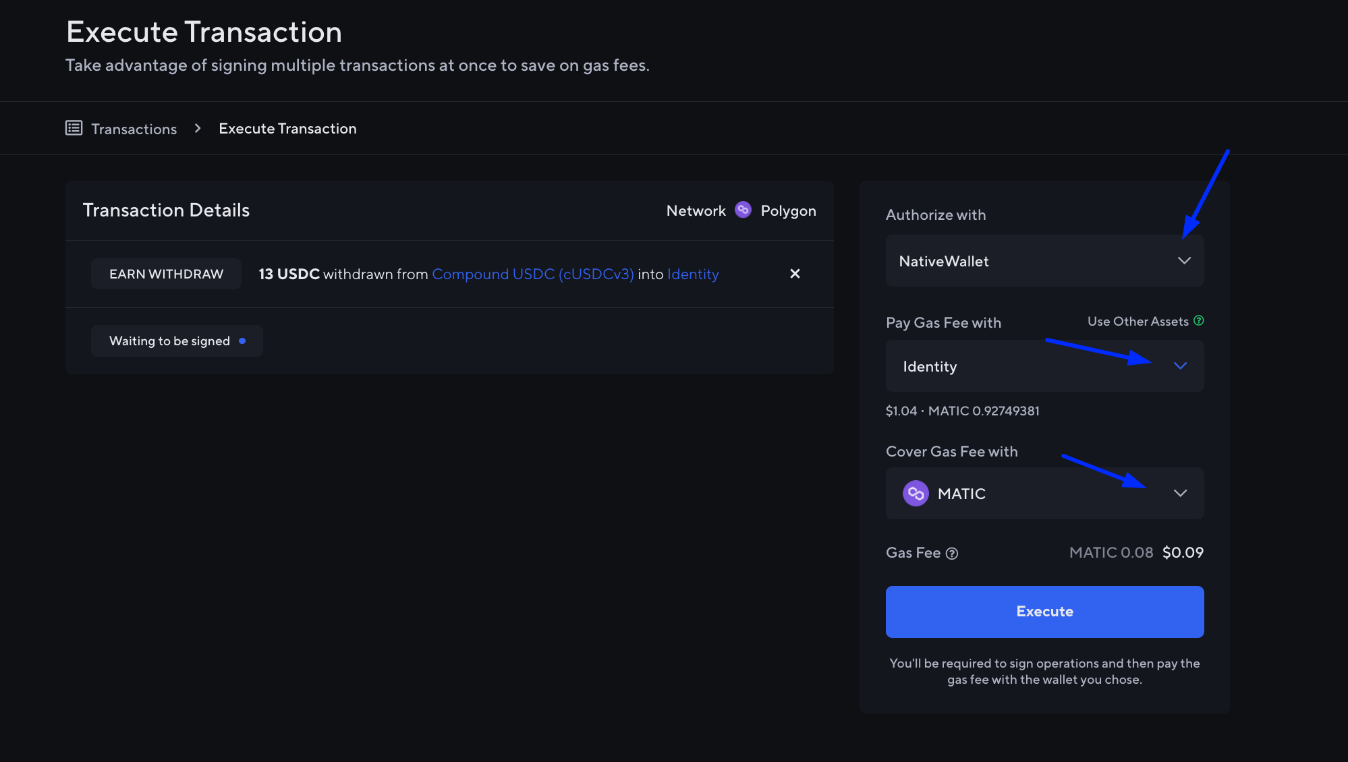Click the MATIC 0.92749381 fee amount
Image resolution: width=1348 pixels, height=762 pixels.
984,410
